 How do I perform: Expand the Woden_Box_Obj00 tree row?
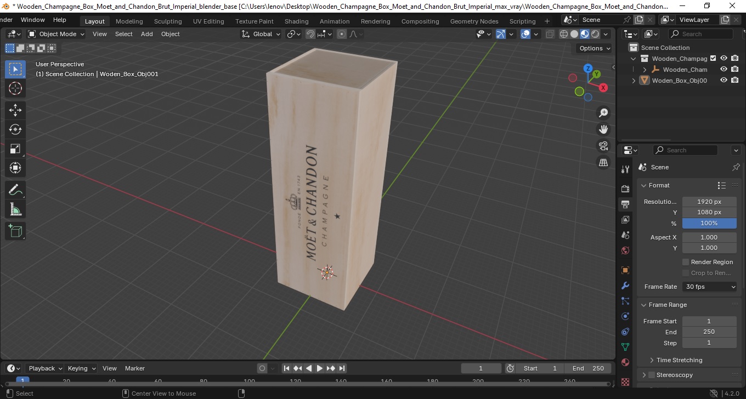(x=634, y=81)
